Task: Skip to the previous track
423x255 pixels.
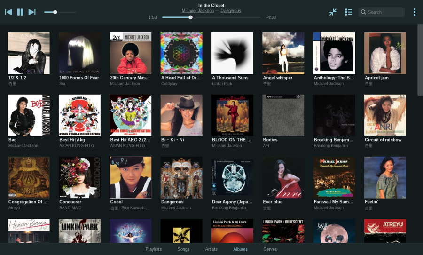Action: 8,12
